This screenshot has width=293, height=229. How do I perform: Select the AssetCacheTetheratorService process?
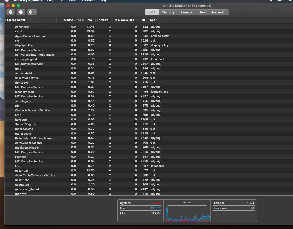click(149, 175)
